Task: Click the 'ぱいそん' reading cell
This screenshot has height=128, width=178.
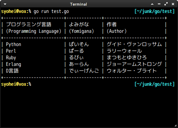Action: click(x=79, y=44)
